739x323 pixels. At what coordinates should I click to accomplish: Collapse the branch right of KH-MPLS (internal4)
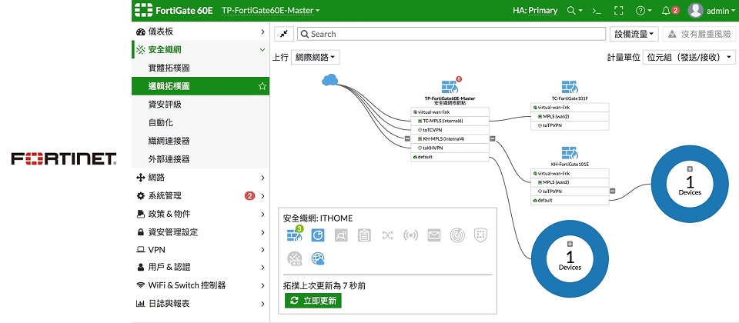492,138
